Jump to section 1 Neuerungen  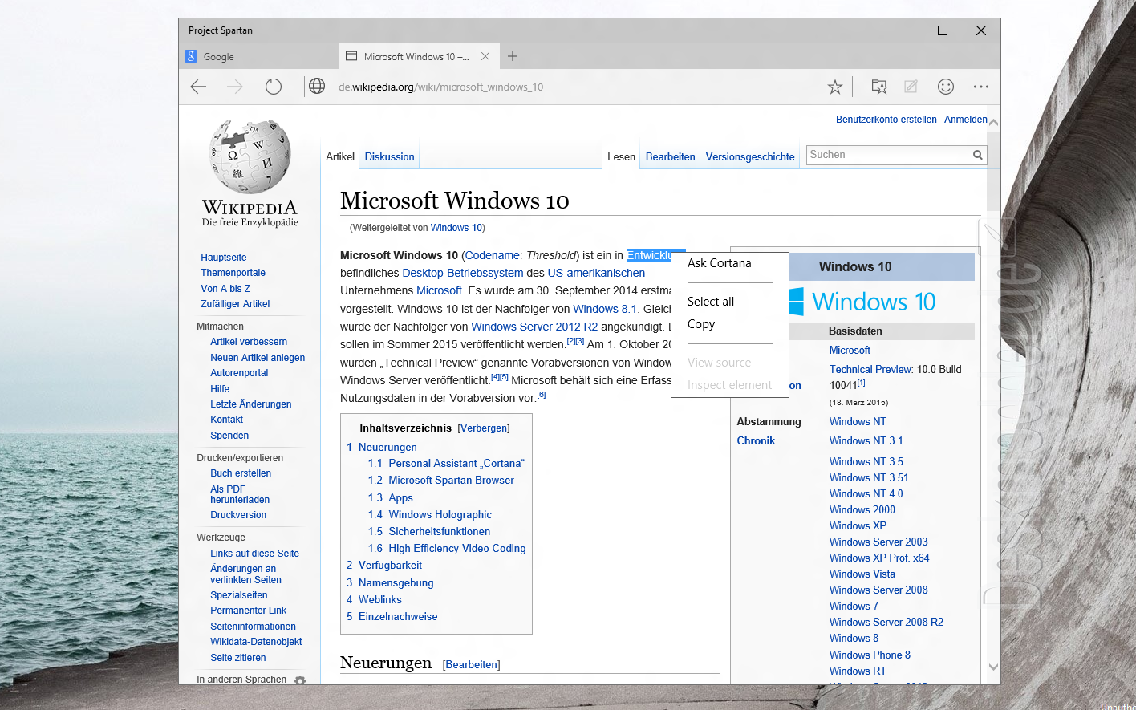[x=382, y=447]
